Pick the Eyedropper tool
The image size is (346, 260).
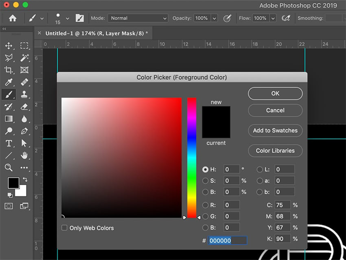(9, 82)
